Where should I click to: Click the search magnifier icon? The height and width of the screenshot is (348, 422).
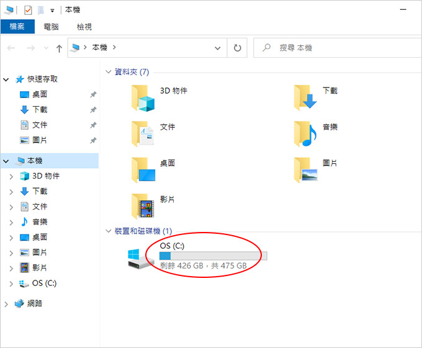point(266,48)
